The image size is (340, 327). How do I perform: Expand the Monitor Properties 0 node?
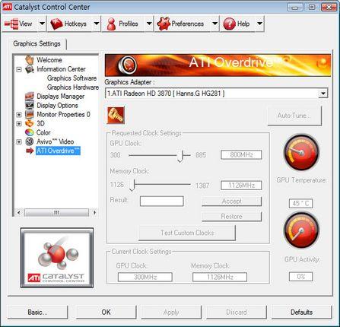coord(19,115)
